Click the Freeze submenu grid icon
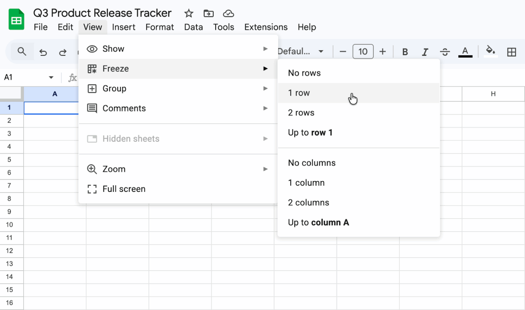Screen dimensions: 525x310 pos(92,69)
